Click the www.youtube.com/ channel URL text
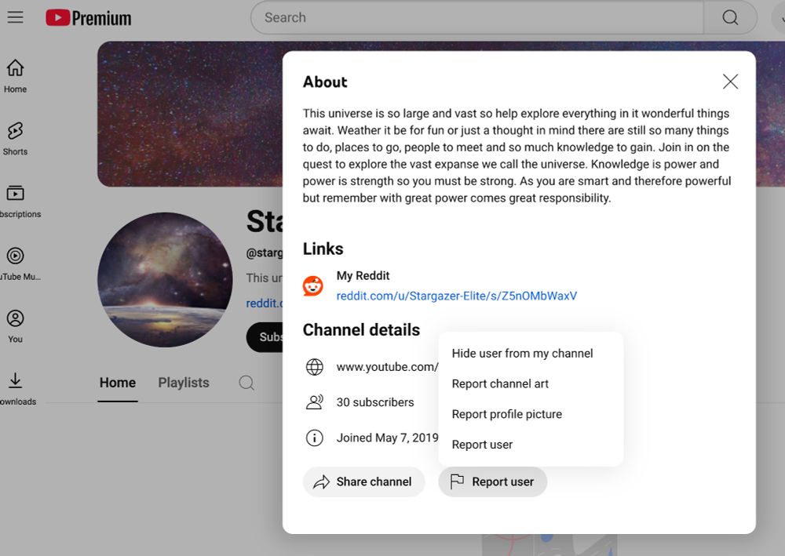Screen dimensions: 785x556 (387, 367)
